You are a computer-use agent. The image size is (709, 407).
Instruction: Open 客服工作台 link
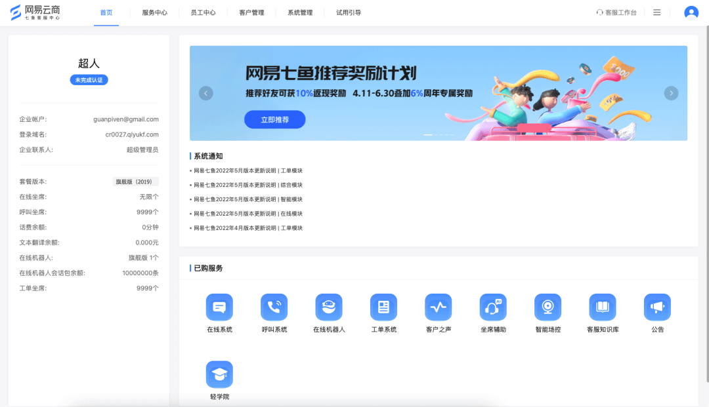(616, 12)
